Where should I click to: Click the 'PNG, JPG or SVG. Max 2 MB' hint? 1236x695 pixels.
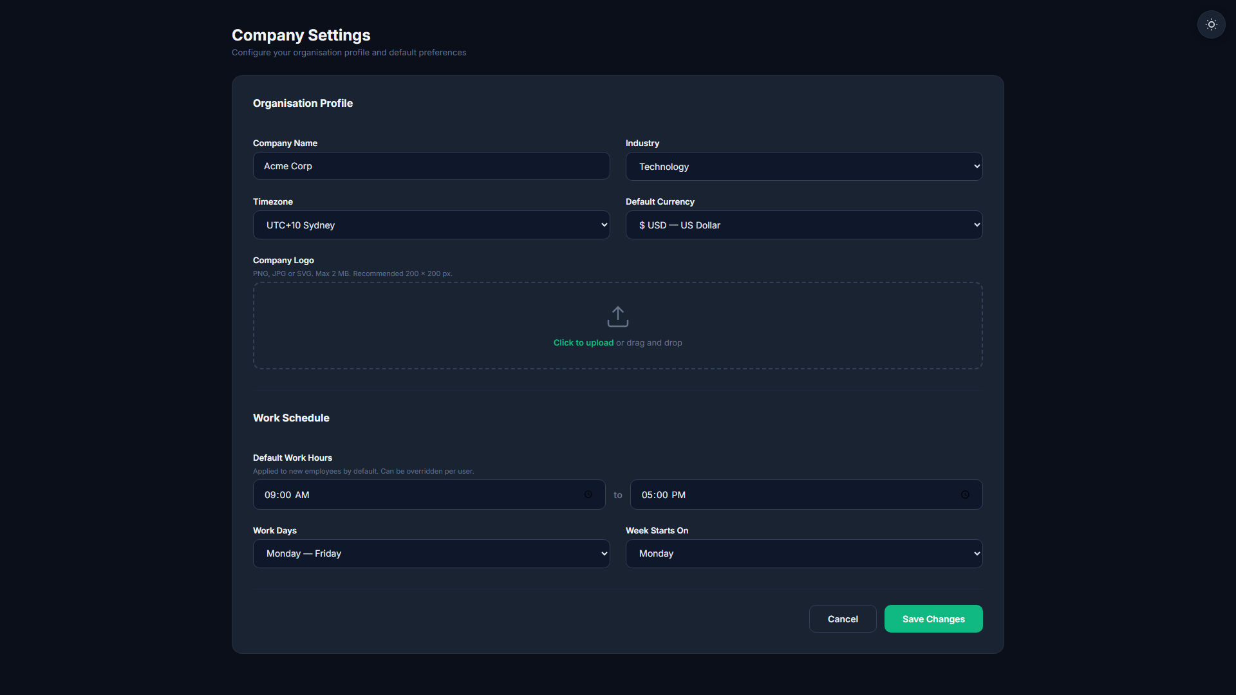(353, 274)
